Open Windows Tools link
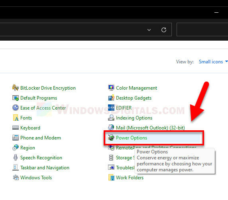 pyautogui.click(x=36, y=177)
